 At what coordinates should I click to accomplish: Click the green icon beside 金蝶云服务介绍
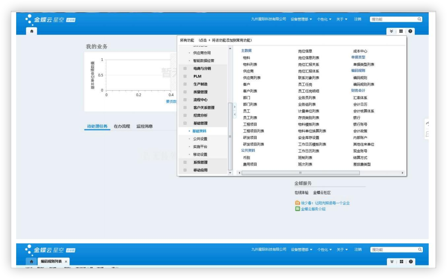point(297,209)
